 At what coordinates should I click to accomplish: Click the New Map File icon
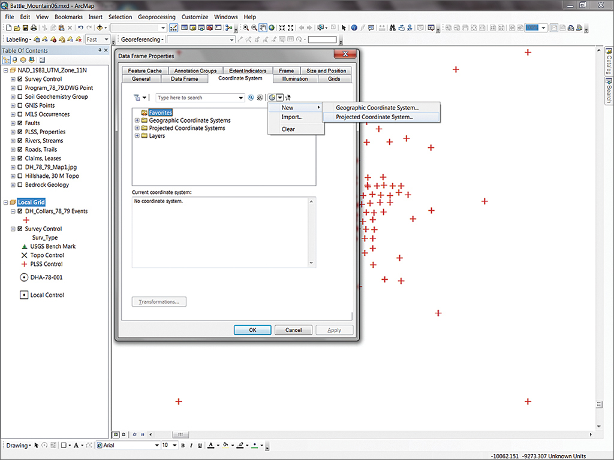point(8,28)
